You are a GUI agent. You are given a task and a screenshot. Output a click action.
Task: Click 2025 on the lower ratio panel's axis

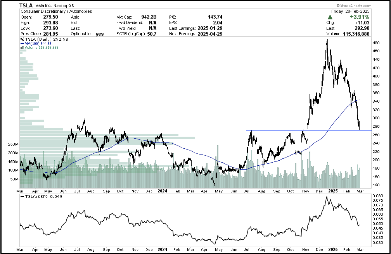coord(333,249)
